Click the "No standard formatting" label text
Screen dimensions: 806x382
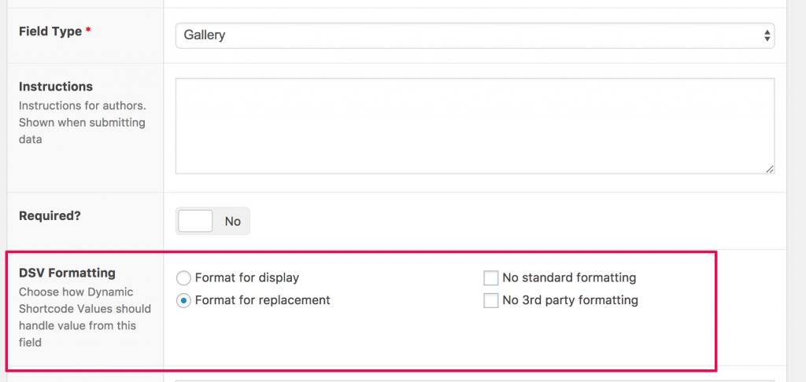pos(569,277)
